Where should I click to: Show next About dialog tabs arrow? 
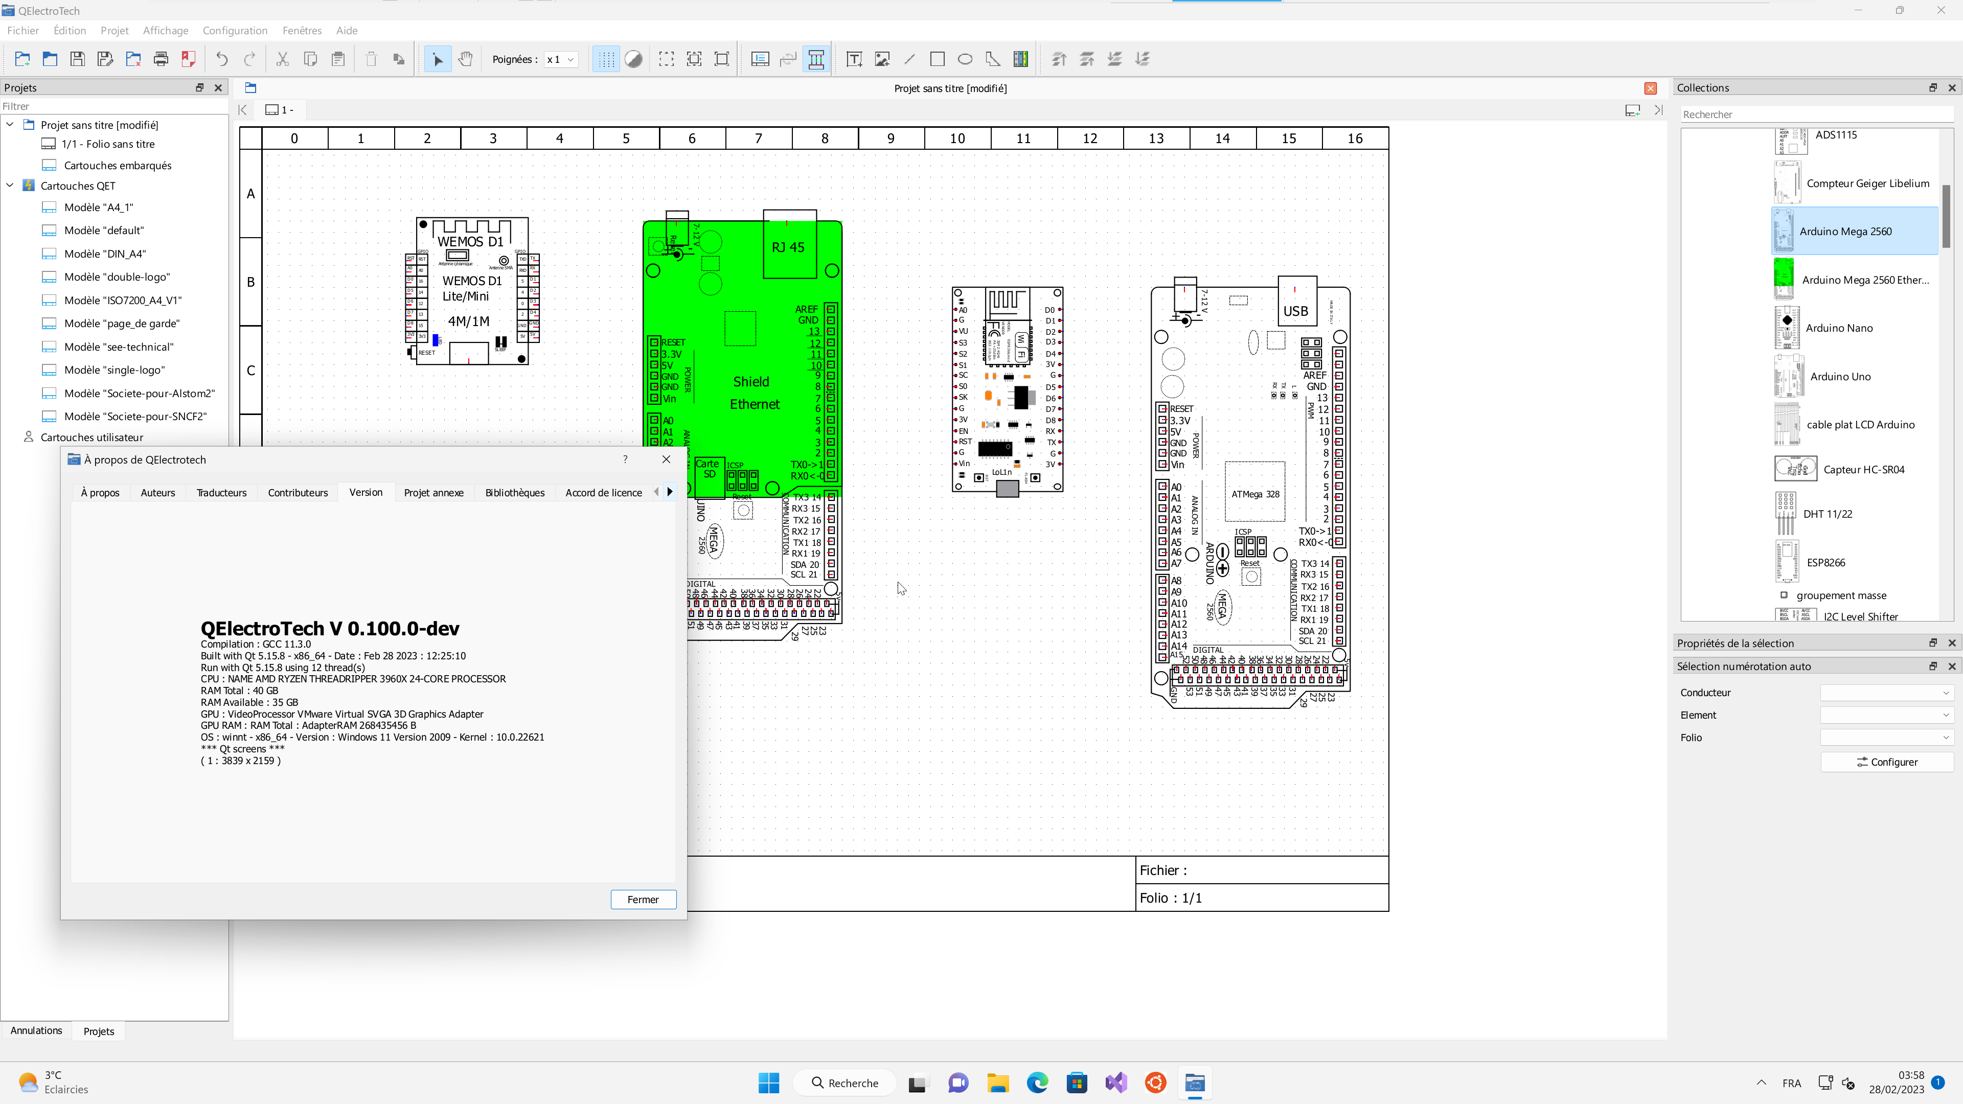click(x=670, y=492)
